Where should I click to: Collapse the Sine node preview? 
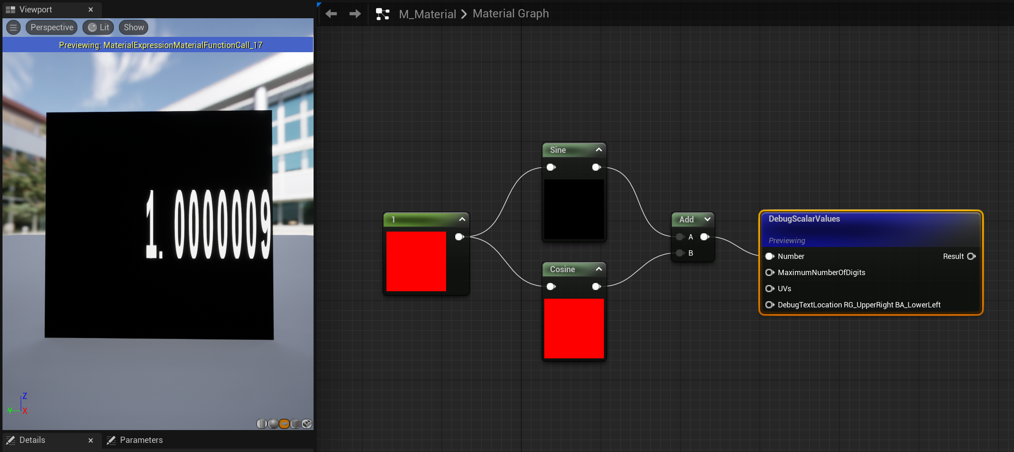[599, 150]
